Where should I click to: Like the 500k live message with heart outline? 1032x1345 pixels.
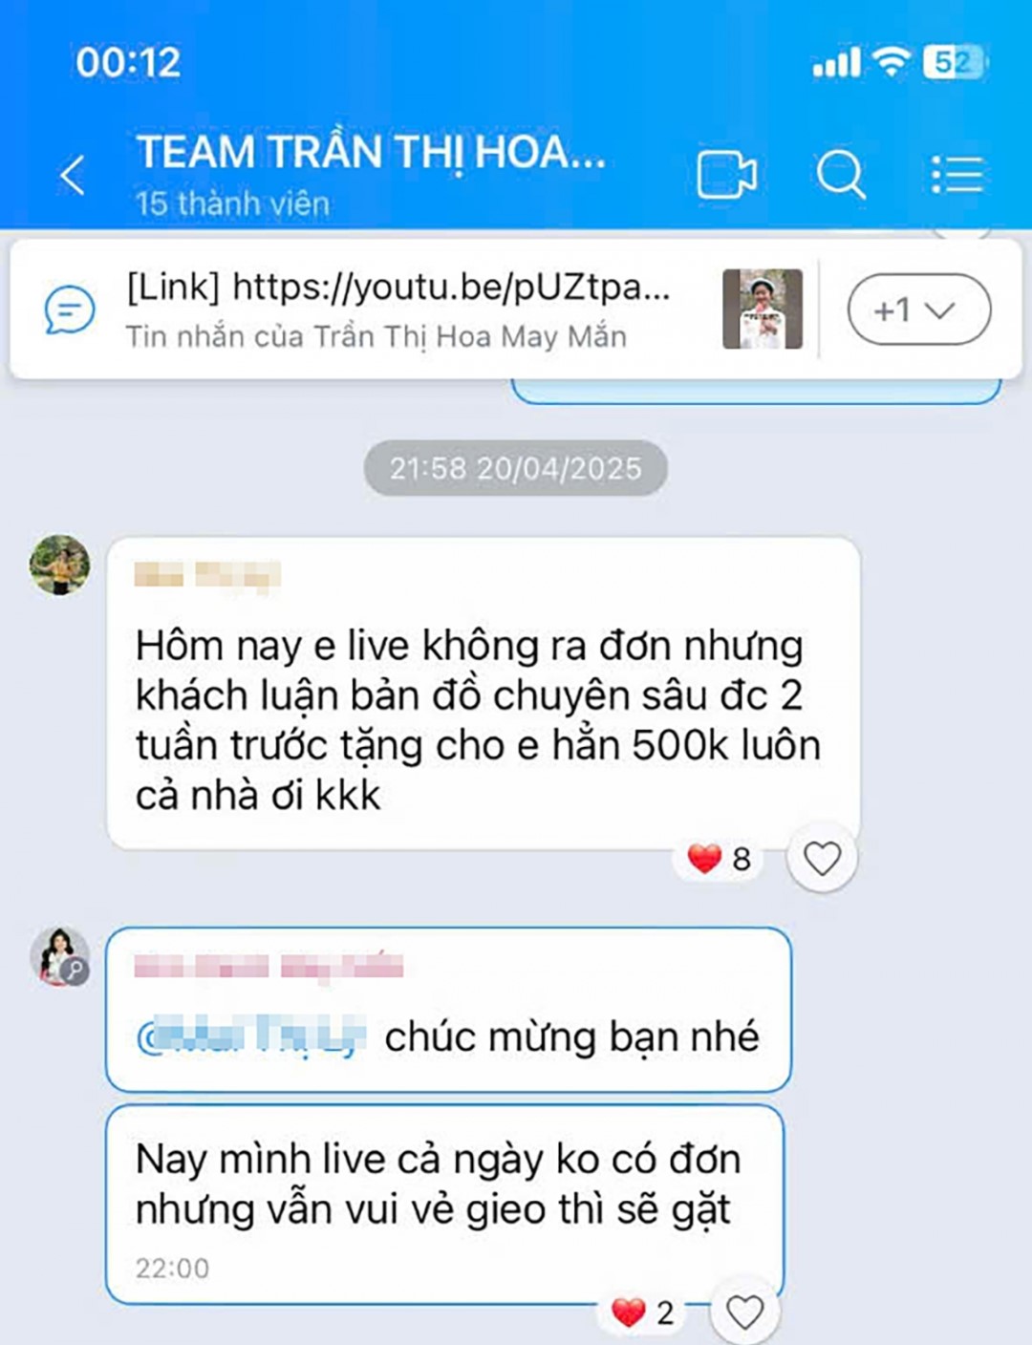click(822, 858)
